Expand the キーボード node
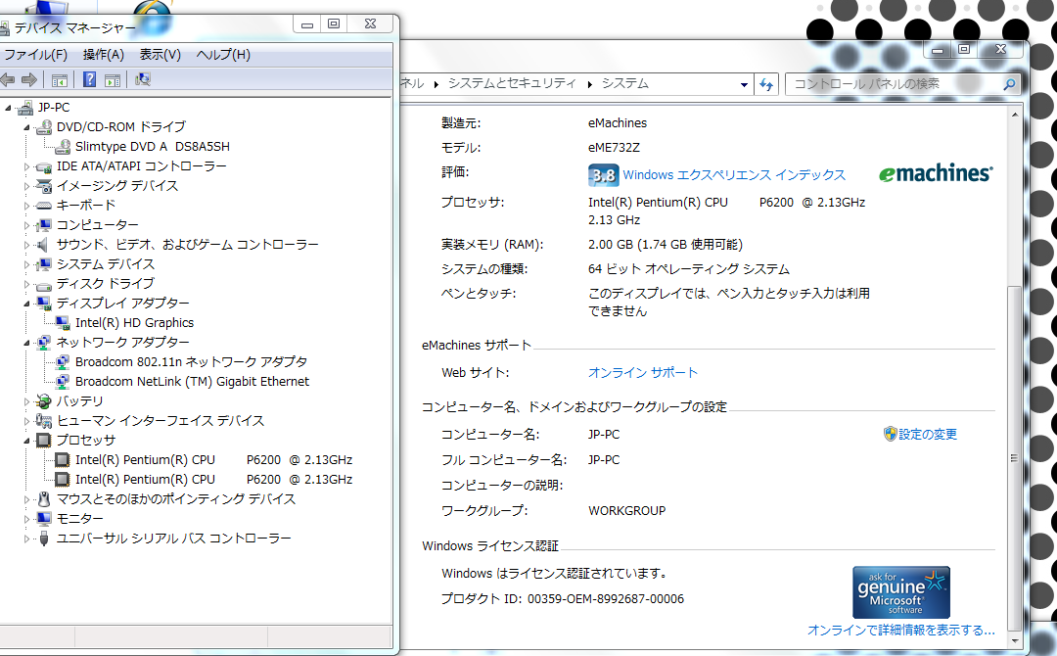1057x656 pixels. tap(27, 206)
